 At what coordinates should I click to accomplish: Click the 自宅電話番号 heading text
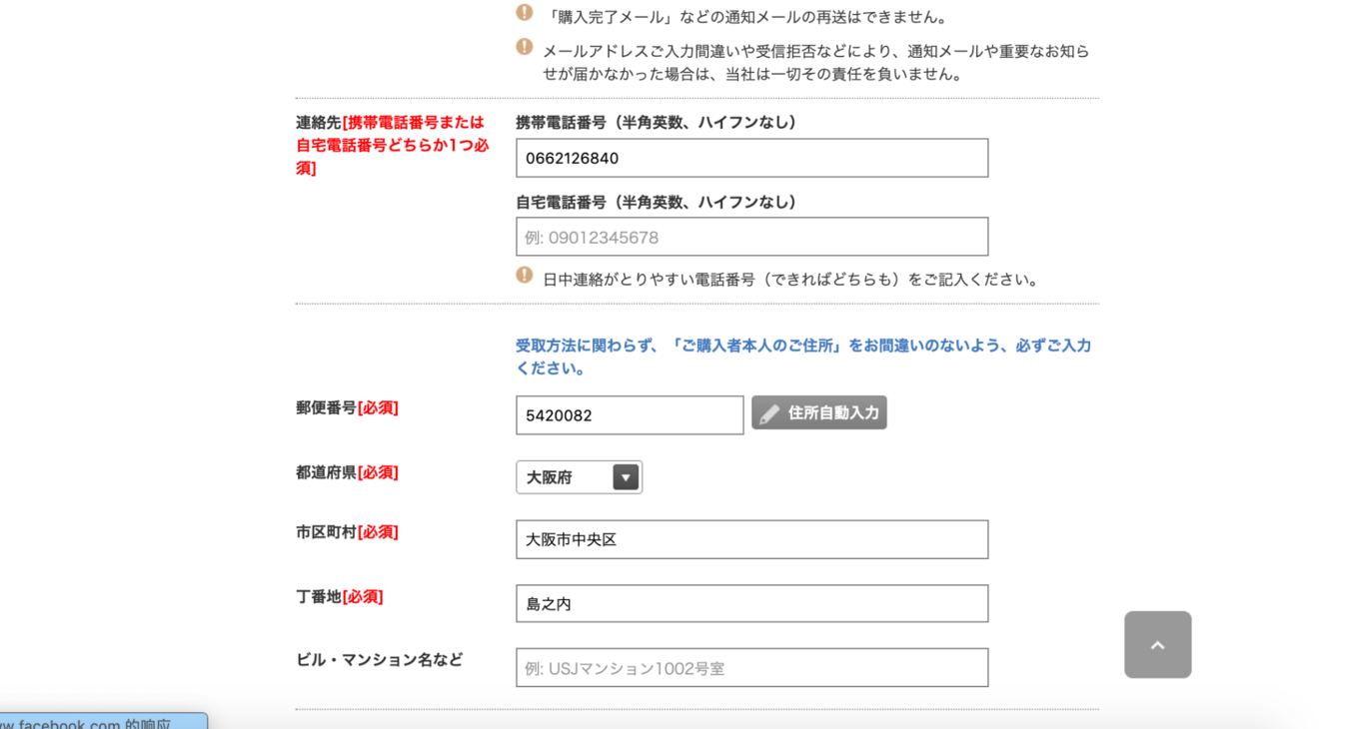click(659, 202)
